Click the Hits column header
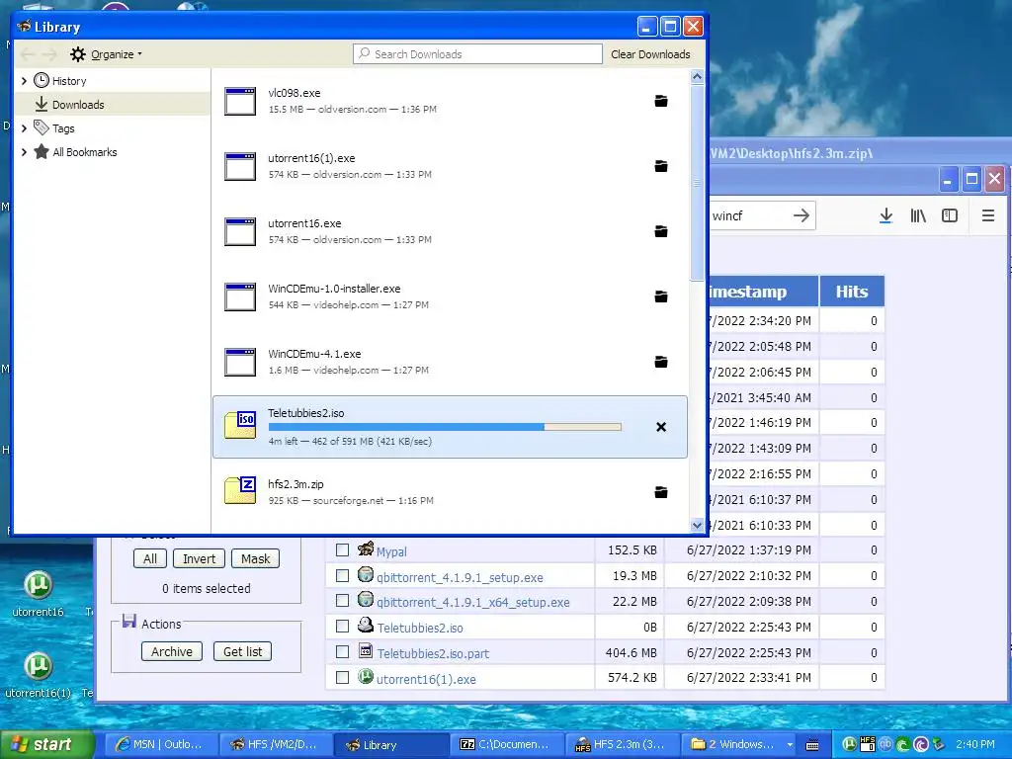1012x759 pixels. [852, 292]
